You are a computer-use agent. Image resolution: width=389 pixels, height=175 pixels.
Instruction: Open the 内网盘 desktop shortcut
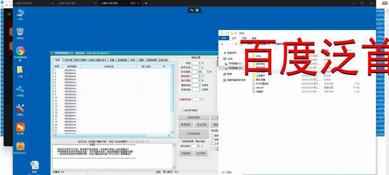(20, 91)
